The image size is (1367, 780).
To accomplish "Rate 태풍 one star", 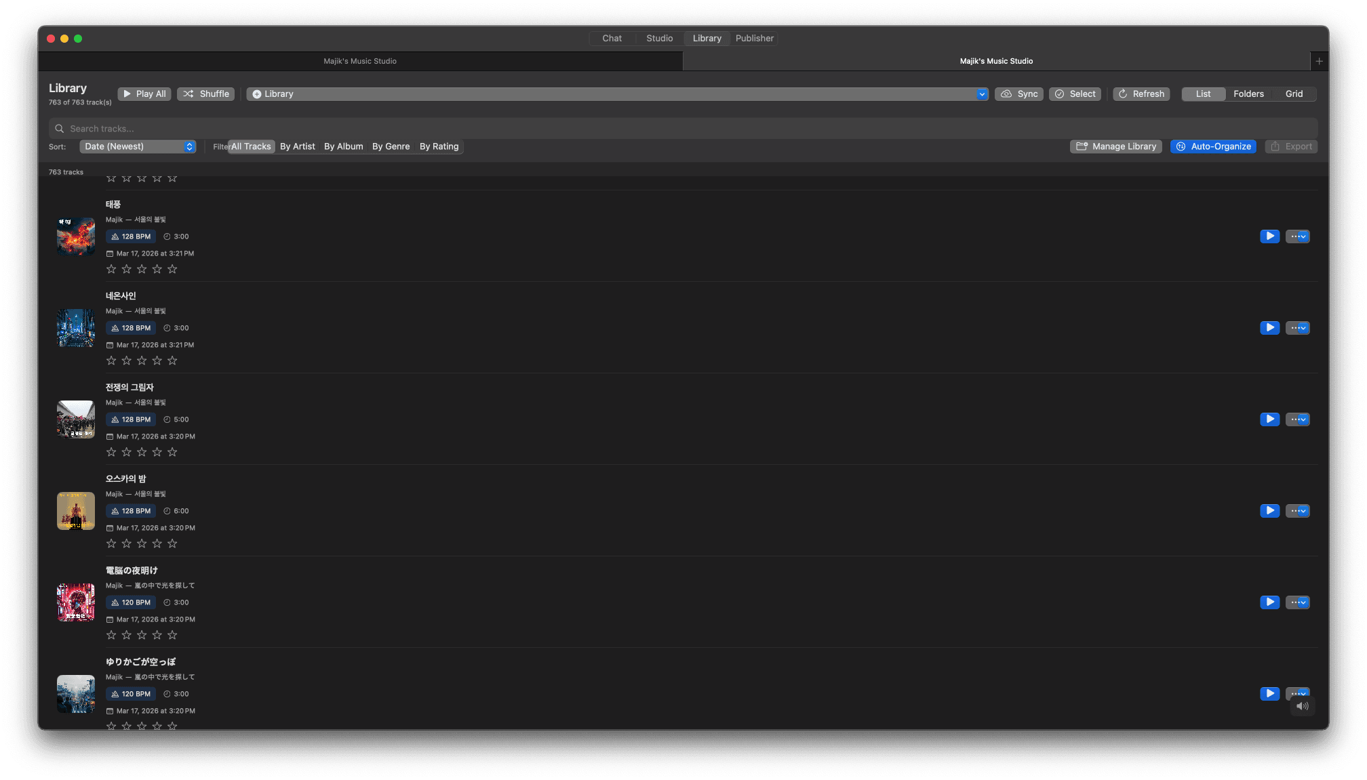I will tap(111, 269).
